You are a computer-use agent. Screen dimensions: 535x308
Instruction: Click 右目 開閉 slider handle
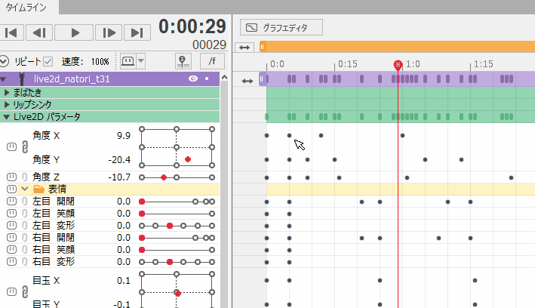(142, 238)
